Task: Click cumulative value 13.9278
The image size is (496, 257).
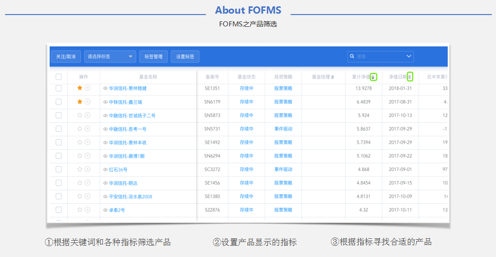Action: click(x=364, y=88)
